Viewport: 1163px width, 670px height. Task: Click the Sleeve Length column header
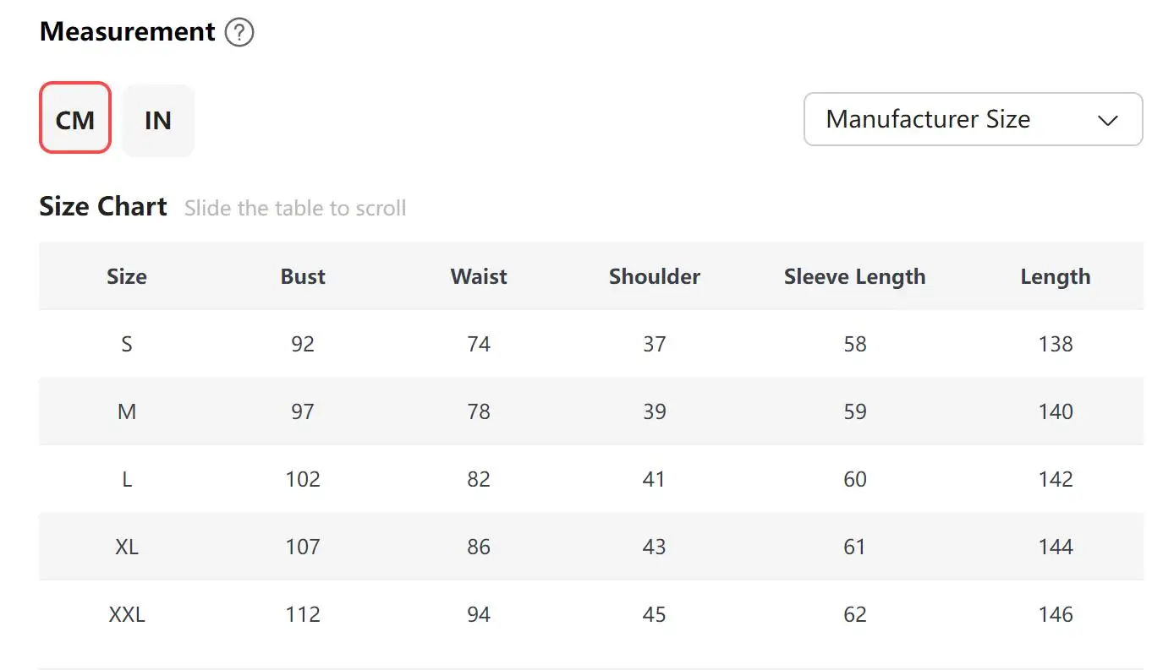pyautogui.click(x=854, y=276)
